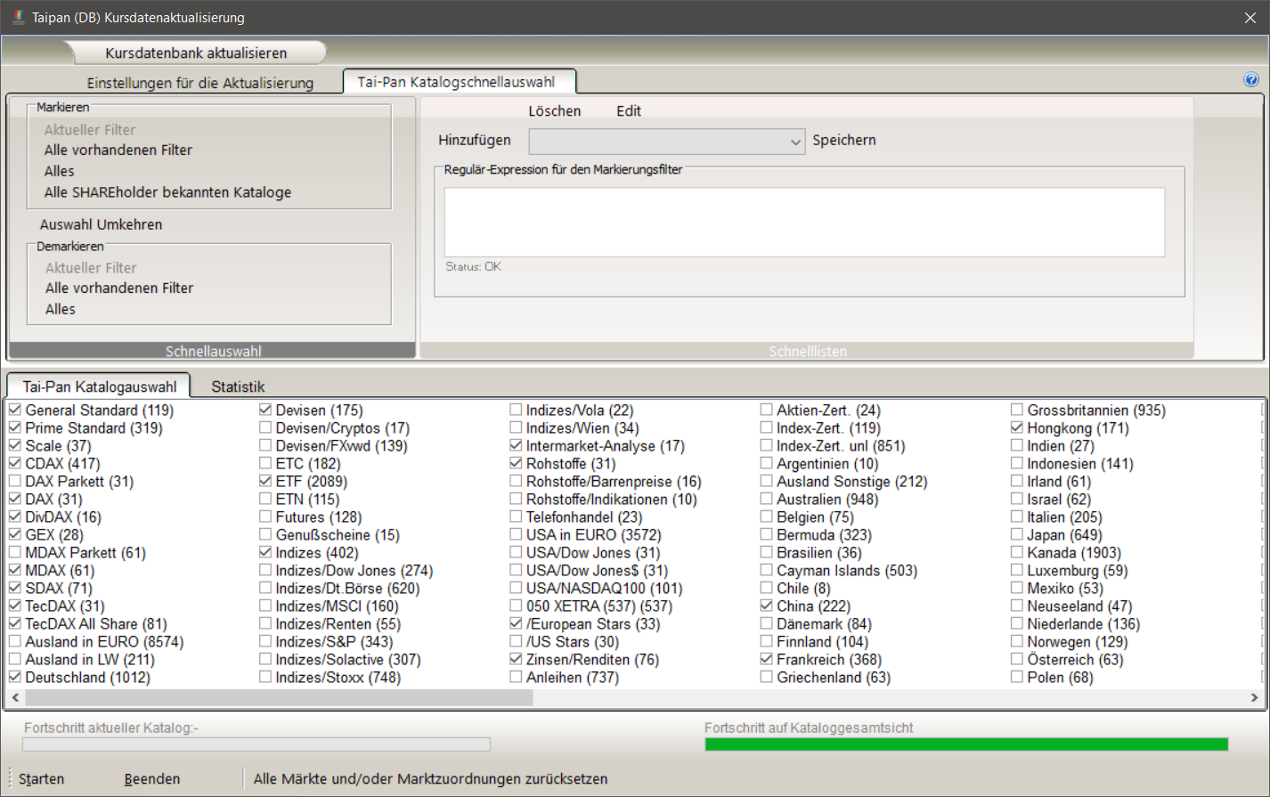Viewport: 1270px width, 797px height.
Task: Click the Fortschritt aktueller Katalog progress bar
Action: (256, 744)
